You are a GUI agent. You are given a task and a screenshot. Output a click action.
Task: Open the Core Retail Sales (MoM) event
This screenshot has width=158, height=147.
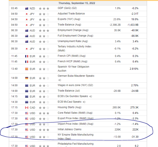point(75,113)
